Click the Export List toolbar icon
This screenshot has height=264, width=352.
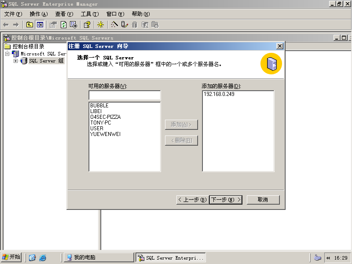click(x=73, y=25)
